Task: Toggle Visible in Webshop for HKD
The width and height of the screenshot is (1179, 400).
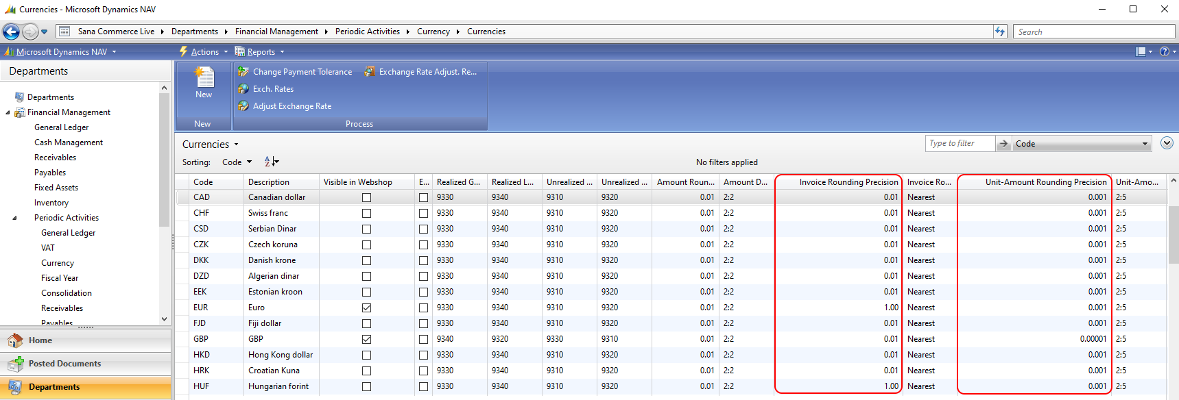Action: pos(366,355)
